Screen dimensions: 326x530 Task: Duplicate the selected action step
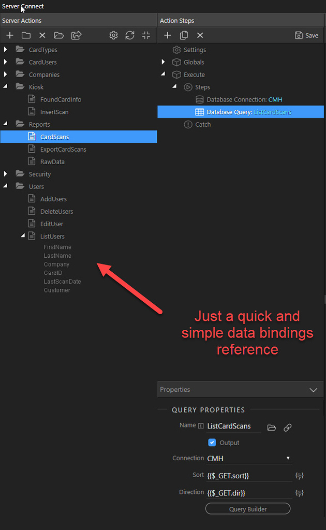pos(184,35)
